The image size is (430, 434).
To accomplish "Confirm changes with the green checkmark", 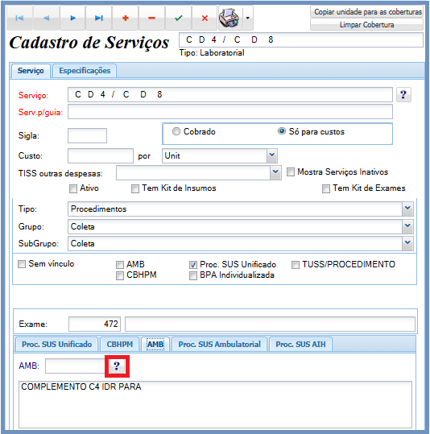I will (178, 18).
